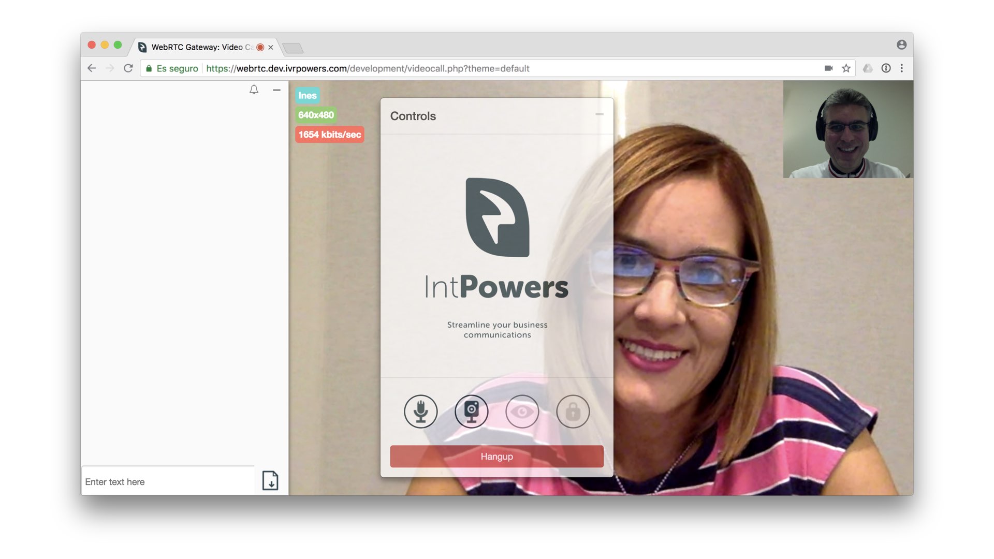Click the browser reload button
The image size is (994, 559).
coord(128,68)
